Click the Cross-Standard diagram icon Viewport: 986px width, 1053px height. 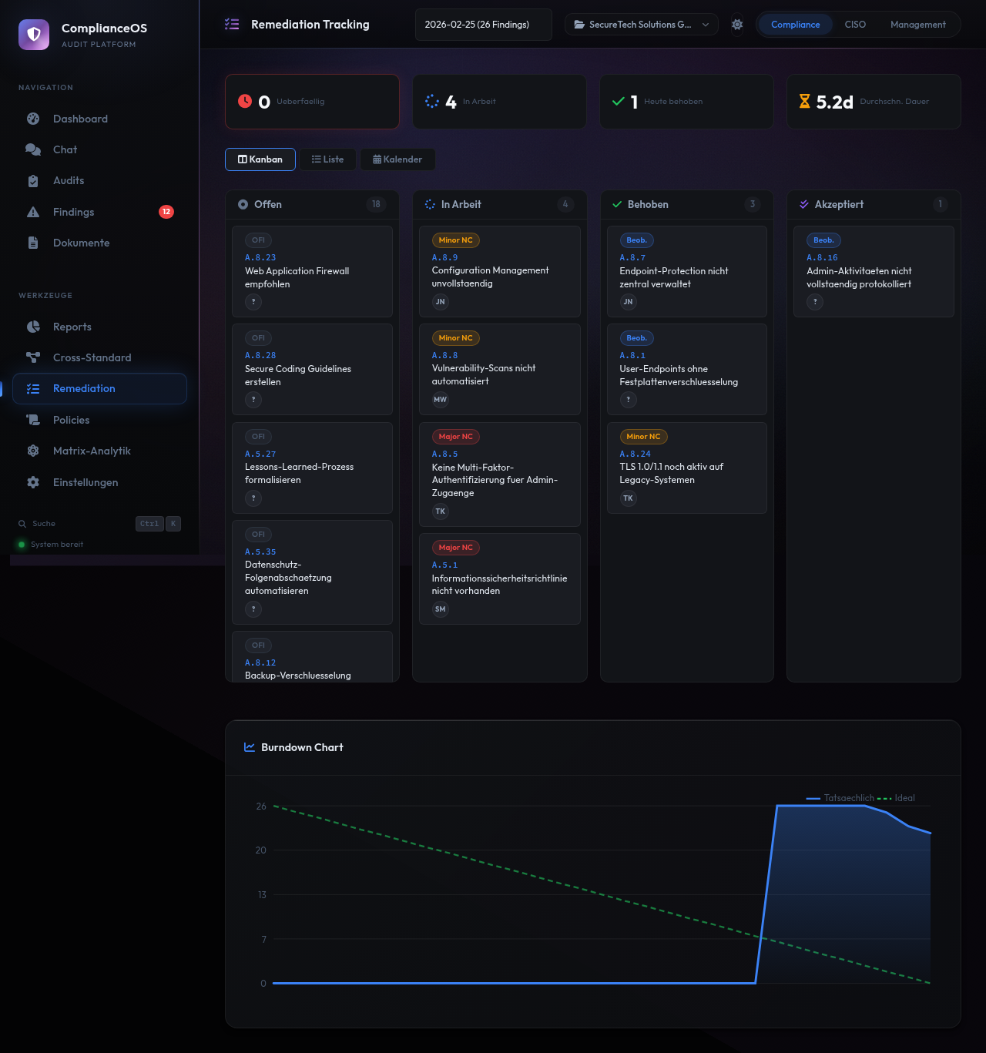[33, 357]
